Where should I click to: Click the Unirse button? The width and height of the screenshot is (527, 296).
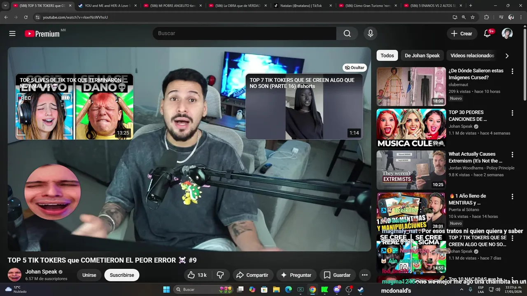(x=89, y=275)
